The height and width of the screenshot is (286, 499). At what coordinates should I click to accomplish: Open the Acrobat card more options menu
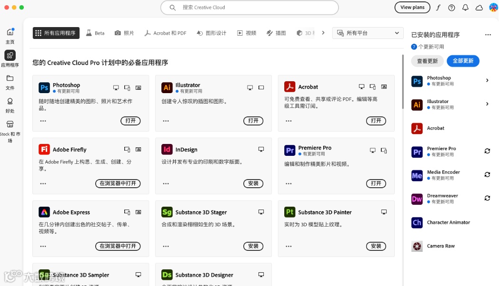[x=289, y=121]
